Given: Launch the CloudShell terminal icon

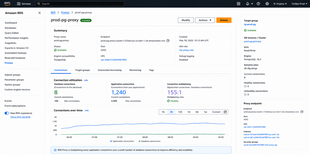Looking at the screenshot, I should click(x=239, y=4).
